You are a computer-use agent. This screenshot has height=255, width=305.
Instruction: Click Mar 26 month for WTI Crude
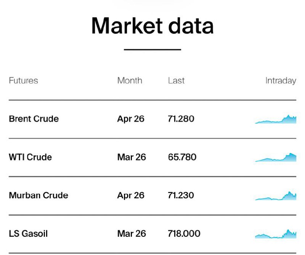[x=132, y=157]
